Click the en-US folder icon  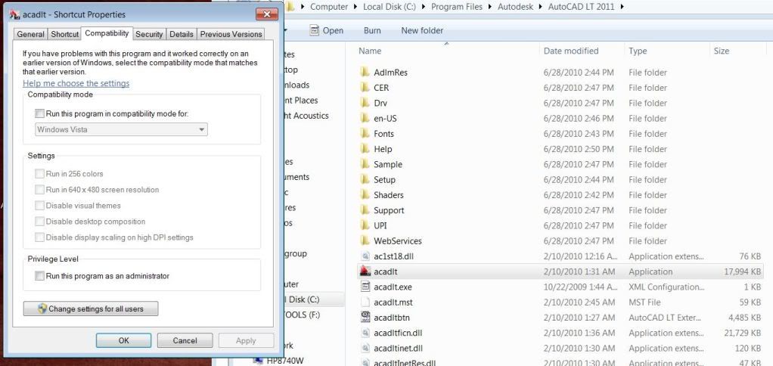click(x=365, y=118)
